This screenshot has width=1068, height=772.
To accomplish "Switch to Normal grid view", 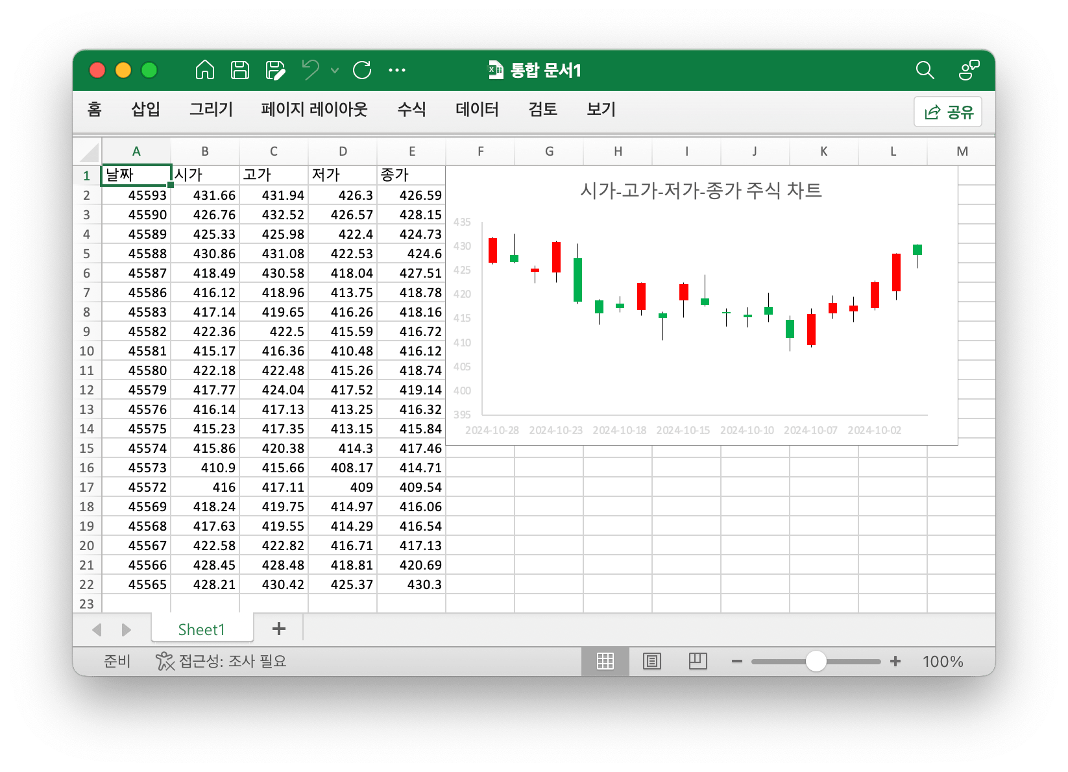I will 605,661.
